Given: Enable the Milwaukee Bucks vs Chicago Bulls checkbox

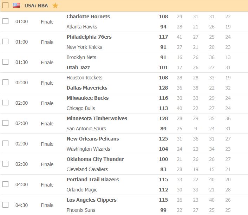Looking at the screenshot, I should (6, 103).
